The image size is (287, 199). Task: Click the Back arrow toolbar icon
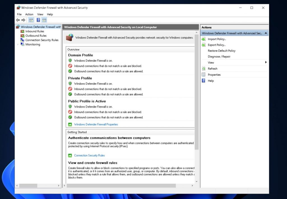click(18, 20)
